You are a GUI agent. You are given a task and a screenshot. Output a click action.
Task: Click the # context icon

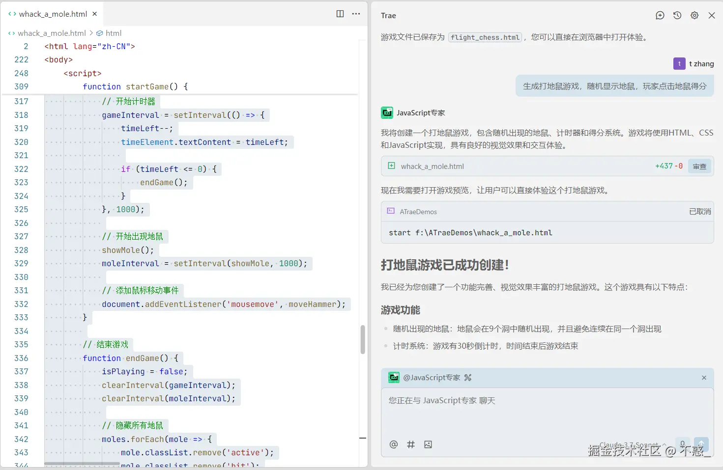pyautogui.click(x=411, y=444)
